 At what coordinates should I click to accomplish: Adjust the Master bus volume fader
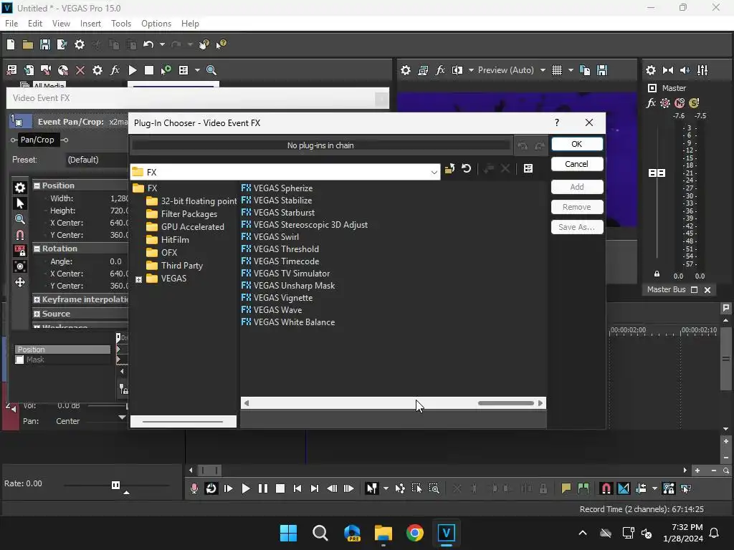tap(657, 173)
